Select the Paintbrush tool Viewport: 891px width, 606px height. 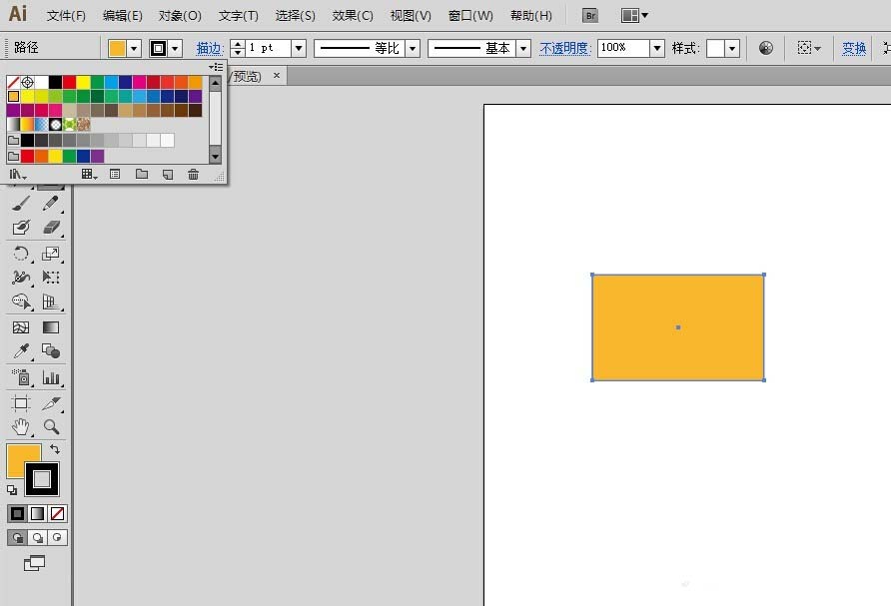[x=21, y=204]
